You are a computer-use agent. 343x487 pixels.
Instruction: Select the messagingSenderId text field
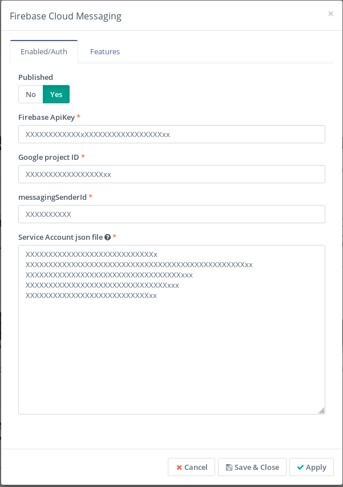[x=172, y=214]
